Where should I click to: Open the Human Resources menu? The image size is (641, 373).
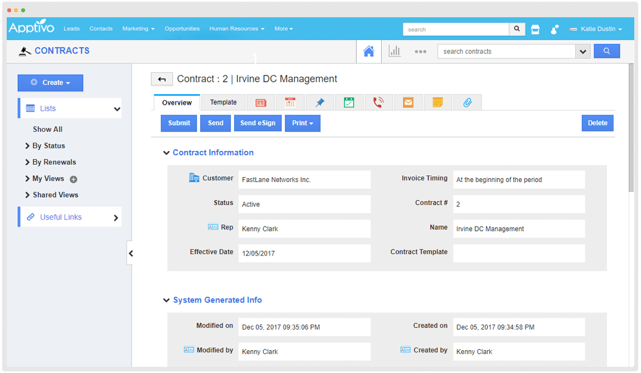(236, 29)
